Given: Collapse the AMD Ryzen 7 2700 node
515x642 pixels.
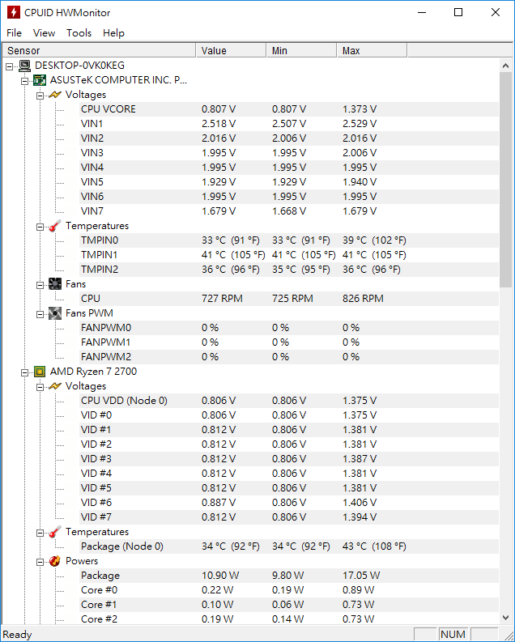Looking at the screenshot, I should click(25, 372).
